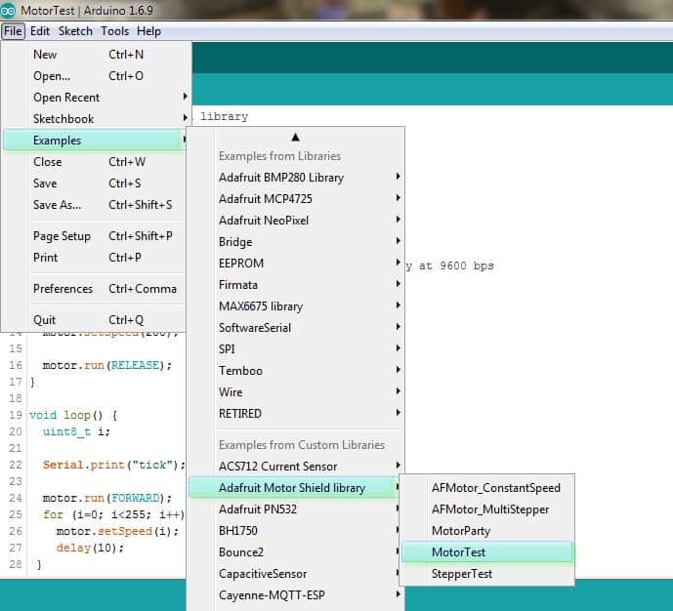Open the File menu
Image resolution: width=673 pixels, height=611 pixels.
tap(13, 31)
